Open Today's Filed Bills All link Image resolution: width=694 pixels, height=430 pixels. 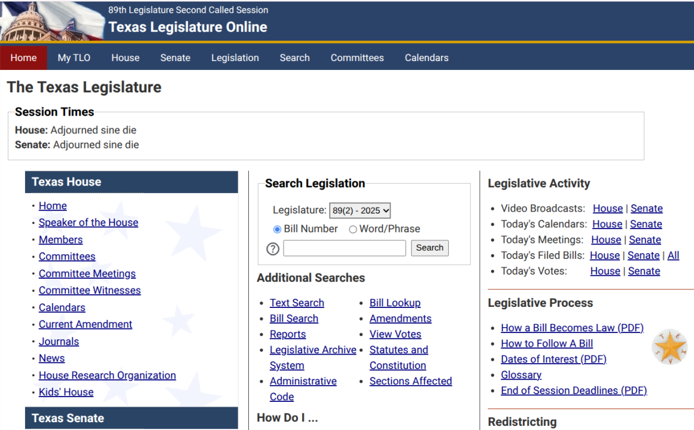(673, 256)
